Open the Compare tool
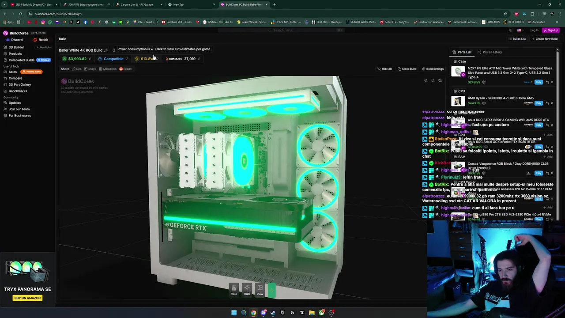 (13, 78)
